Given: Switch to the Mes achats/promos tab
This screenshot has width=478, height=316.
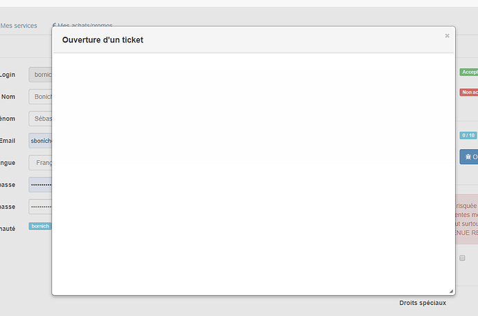Looking at the screenshot, I should tap(82, 24).
